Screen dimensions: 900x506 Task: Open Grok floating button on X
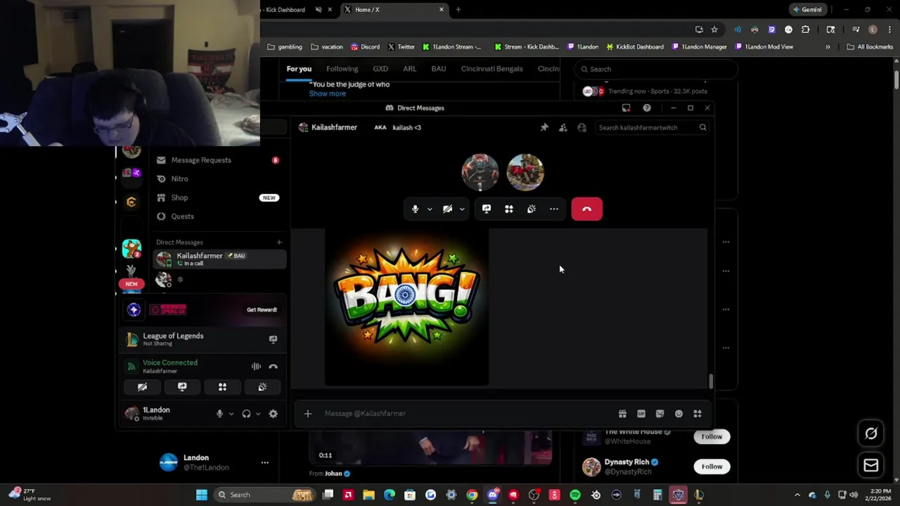[x=871, y=434]
